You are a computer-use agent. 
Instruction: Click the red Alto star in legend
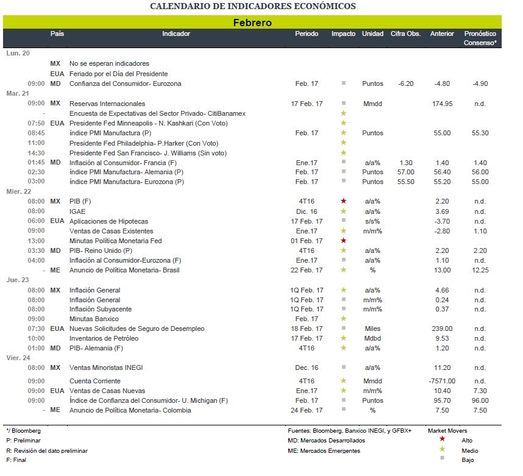pyautogui.click(x=443, y=438)
